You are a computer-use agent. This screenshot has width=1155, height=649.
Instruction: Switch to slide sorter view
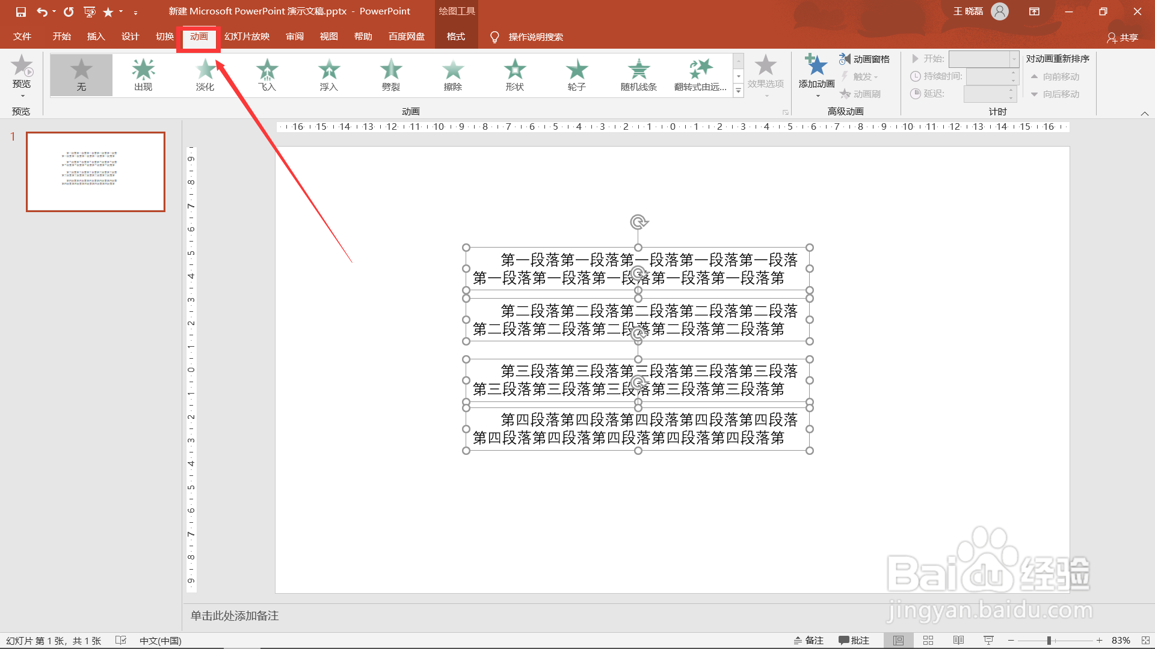(x=928, y=641)
